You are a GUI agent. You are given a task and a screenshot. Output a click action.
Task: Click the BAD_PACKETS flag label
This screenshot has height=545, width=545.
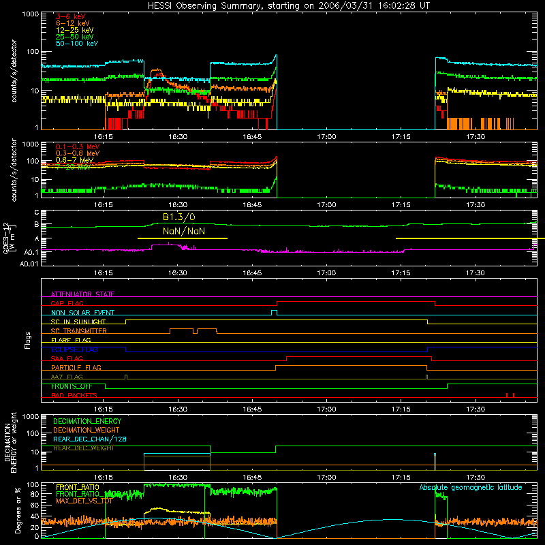(x=74, y=396)
